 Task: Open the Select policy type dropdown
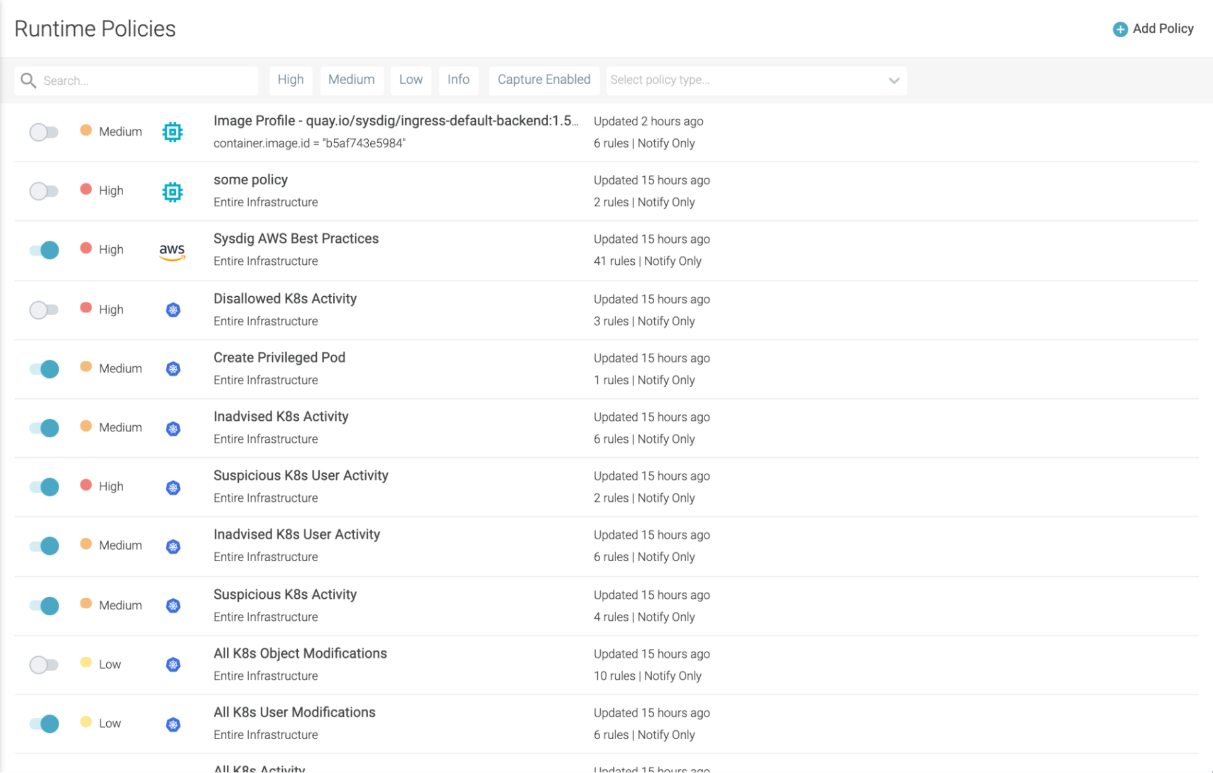point(748,81)
